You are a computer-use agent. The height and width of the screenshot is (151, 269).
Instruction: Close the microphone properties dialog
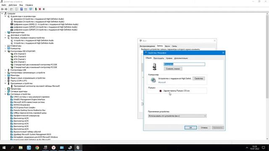coord(223,53)
